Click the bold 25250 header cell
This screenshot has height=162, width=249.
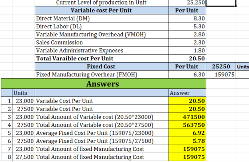click(221, 67)
